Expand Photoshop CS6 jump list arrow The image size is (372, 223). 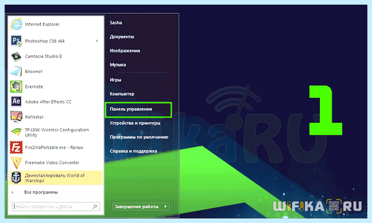coord(97,41)
